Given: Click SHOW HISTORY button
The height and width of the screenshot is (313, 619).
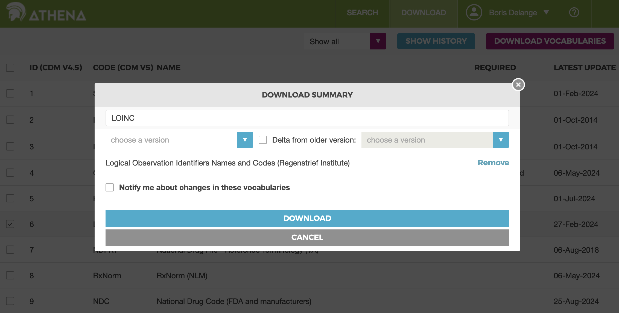Looking at the screenshot, I should tap(436, 41).
